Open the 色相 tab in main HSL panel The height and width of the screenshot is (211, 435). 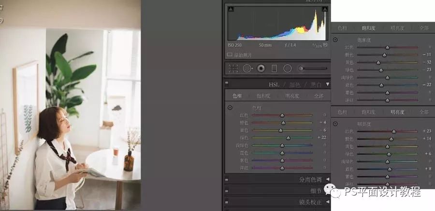coord(237,96)
